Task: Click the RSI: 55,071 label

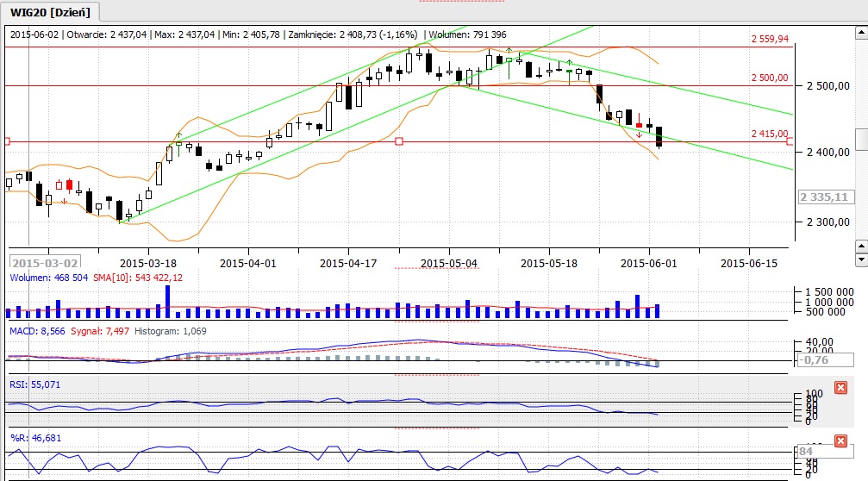Action: [34, 384]
